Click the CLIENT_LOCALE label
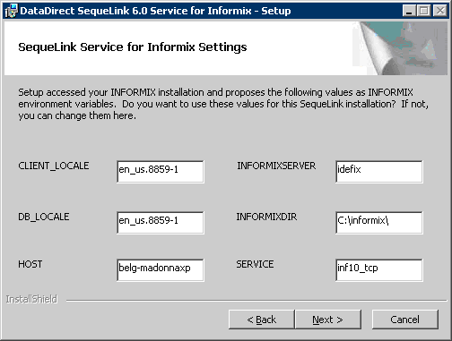 click(x=54, y=166)
